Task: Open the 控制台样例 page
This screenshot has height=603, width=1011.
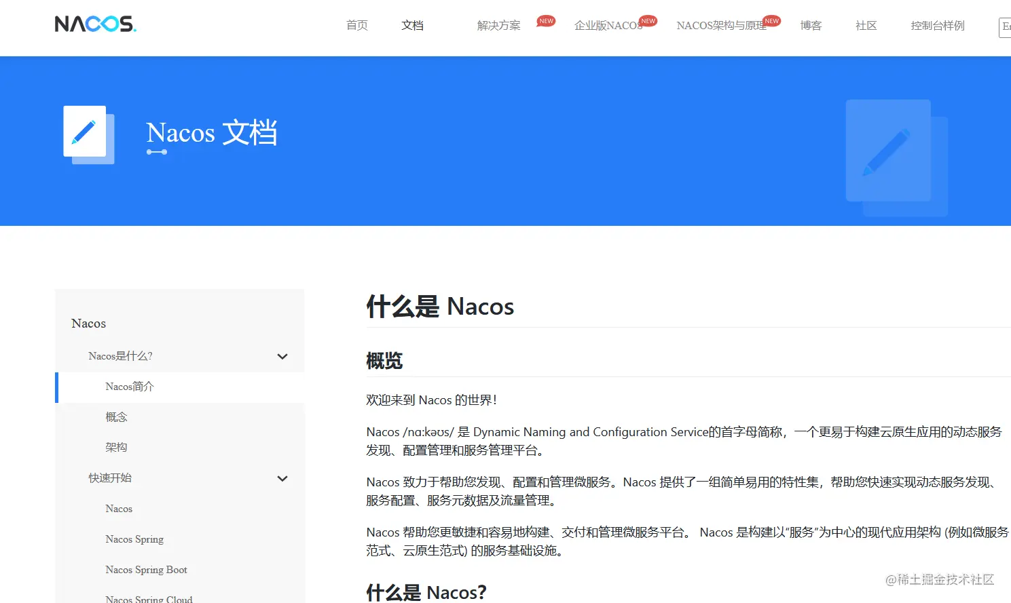Action: coord(937,25)
